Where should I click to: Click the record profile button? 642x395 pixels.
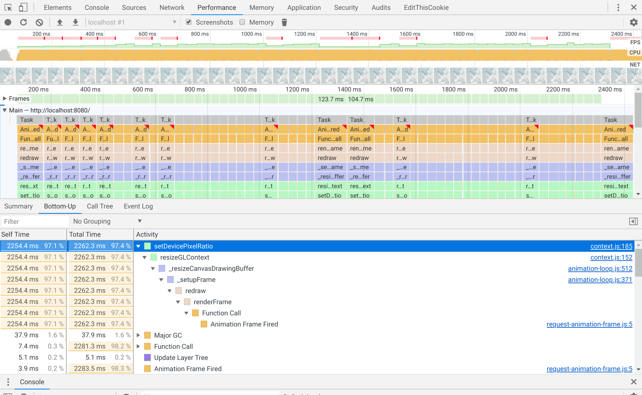click(x=8, y=22)
